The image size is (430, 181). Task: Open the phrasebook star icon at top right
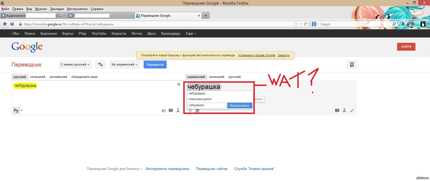click(x=352, y=65)
